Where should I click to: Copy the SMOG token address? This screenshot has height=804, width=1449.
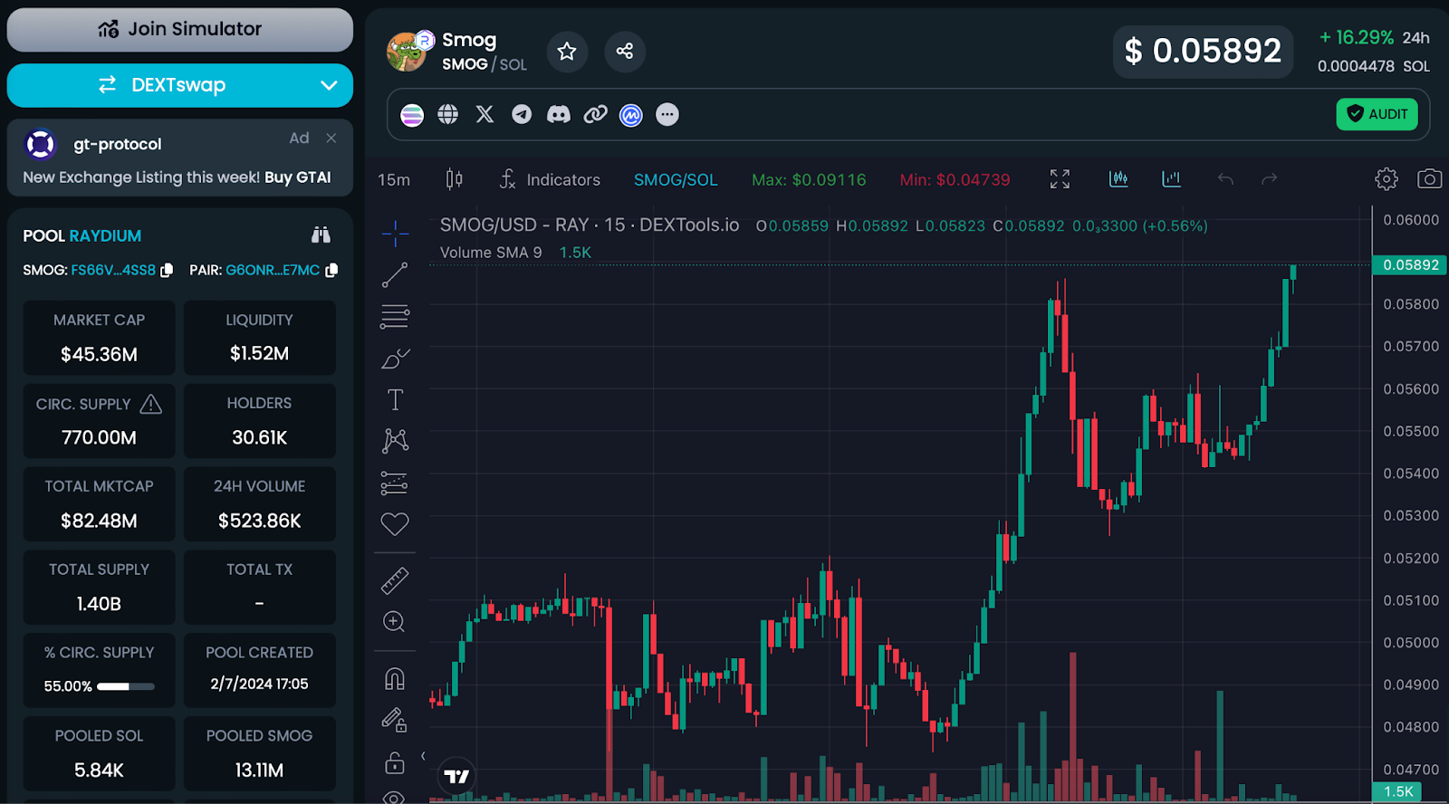tap(167, 270)
